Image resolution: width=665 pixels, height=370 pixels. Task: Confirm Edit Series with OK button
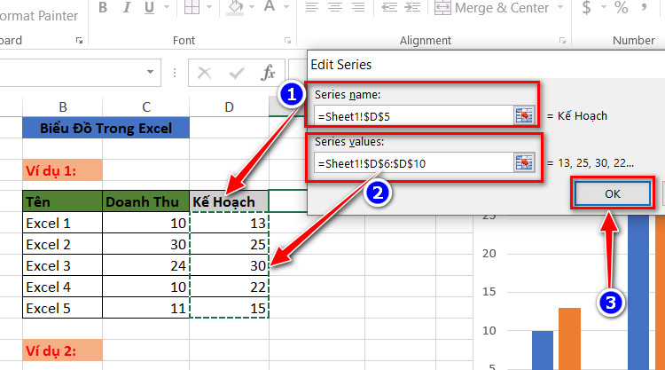tap(613, 194)
